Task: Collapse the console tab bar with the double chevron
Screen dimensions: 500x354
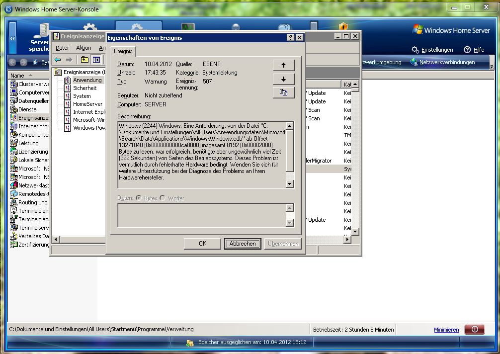Action: pyautogui.click(x=13, y=38)
